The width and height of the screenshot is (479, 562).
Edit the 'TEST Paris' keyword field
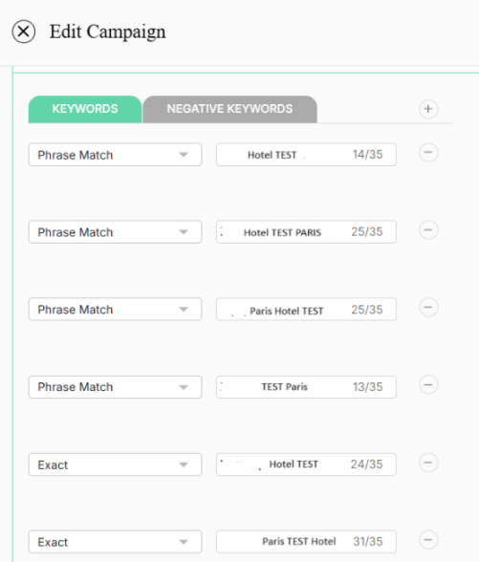tap(306, 387)
